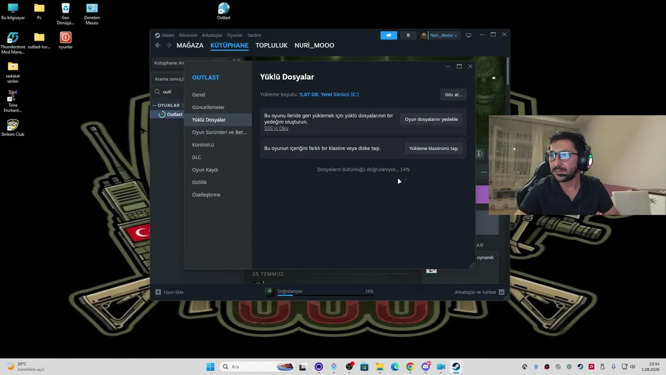This screenshot has width=666, height=375.
Task: Click the 5,87 GB: Yerel Sürücü (C:) link
Action: tap(329, 94)
